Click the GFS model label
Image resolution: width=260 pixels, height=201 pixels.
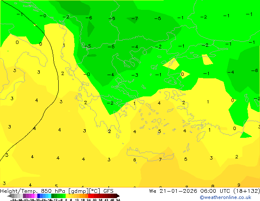[108, 191]
